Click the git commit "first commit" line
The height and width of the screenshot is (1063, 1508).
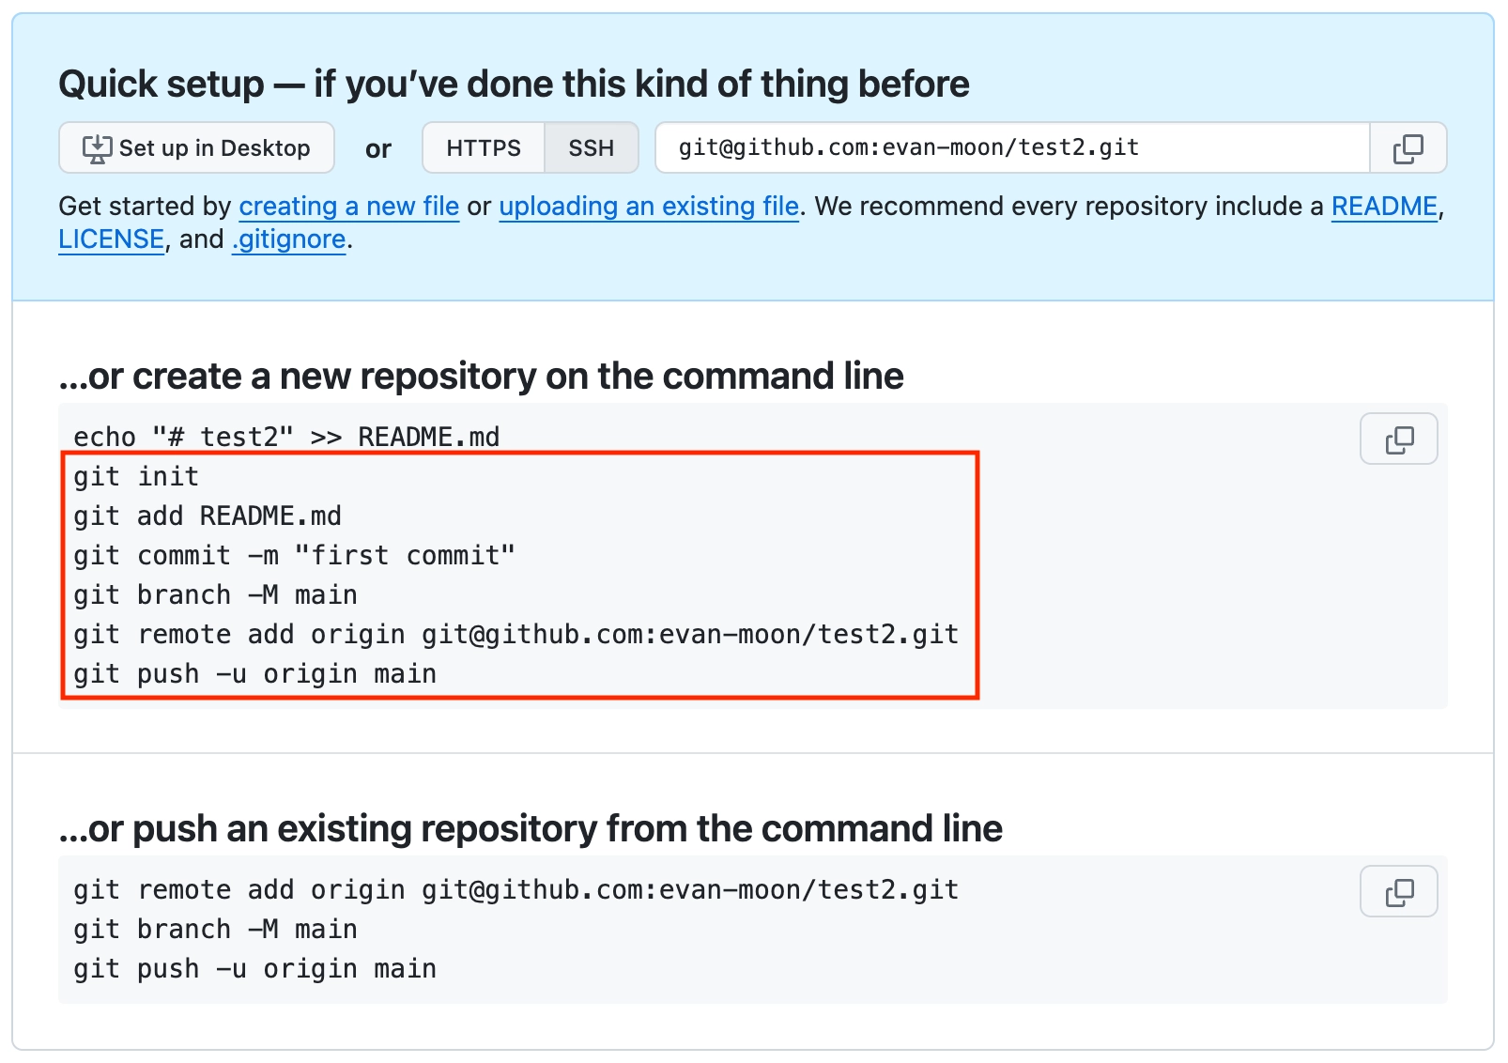pyautogui.click(x=294, y=556)
